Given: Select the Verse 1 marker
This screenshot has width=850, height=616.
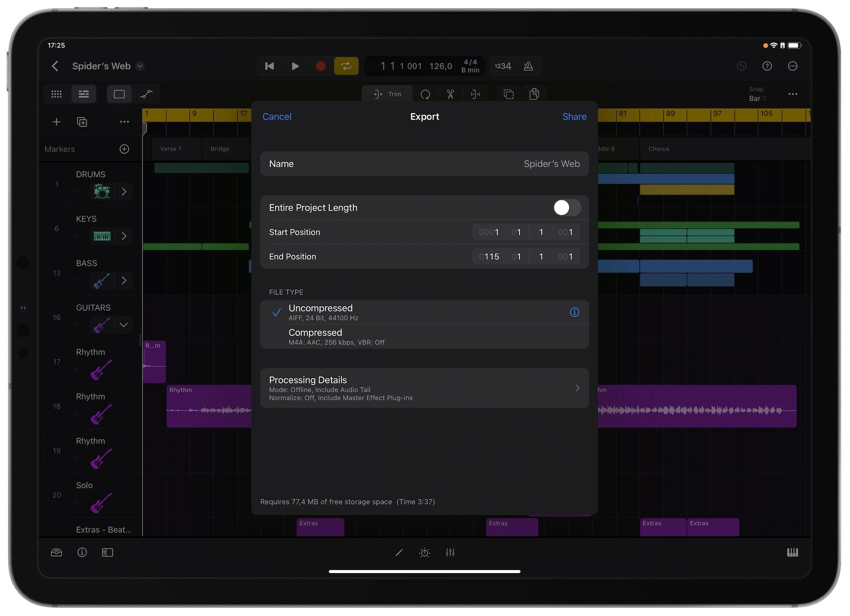Looking at the screenshot, I should (176, 149).
